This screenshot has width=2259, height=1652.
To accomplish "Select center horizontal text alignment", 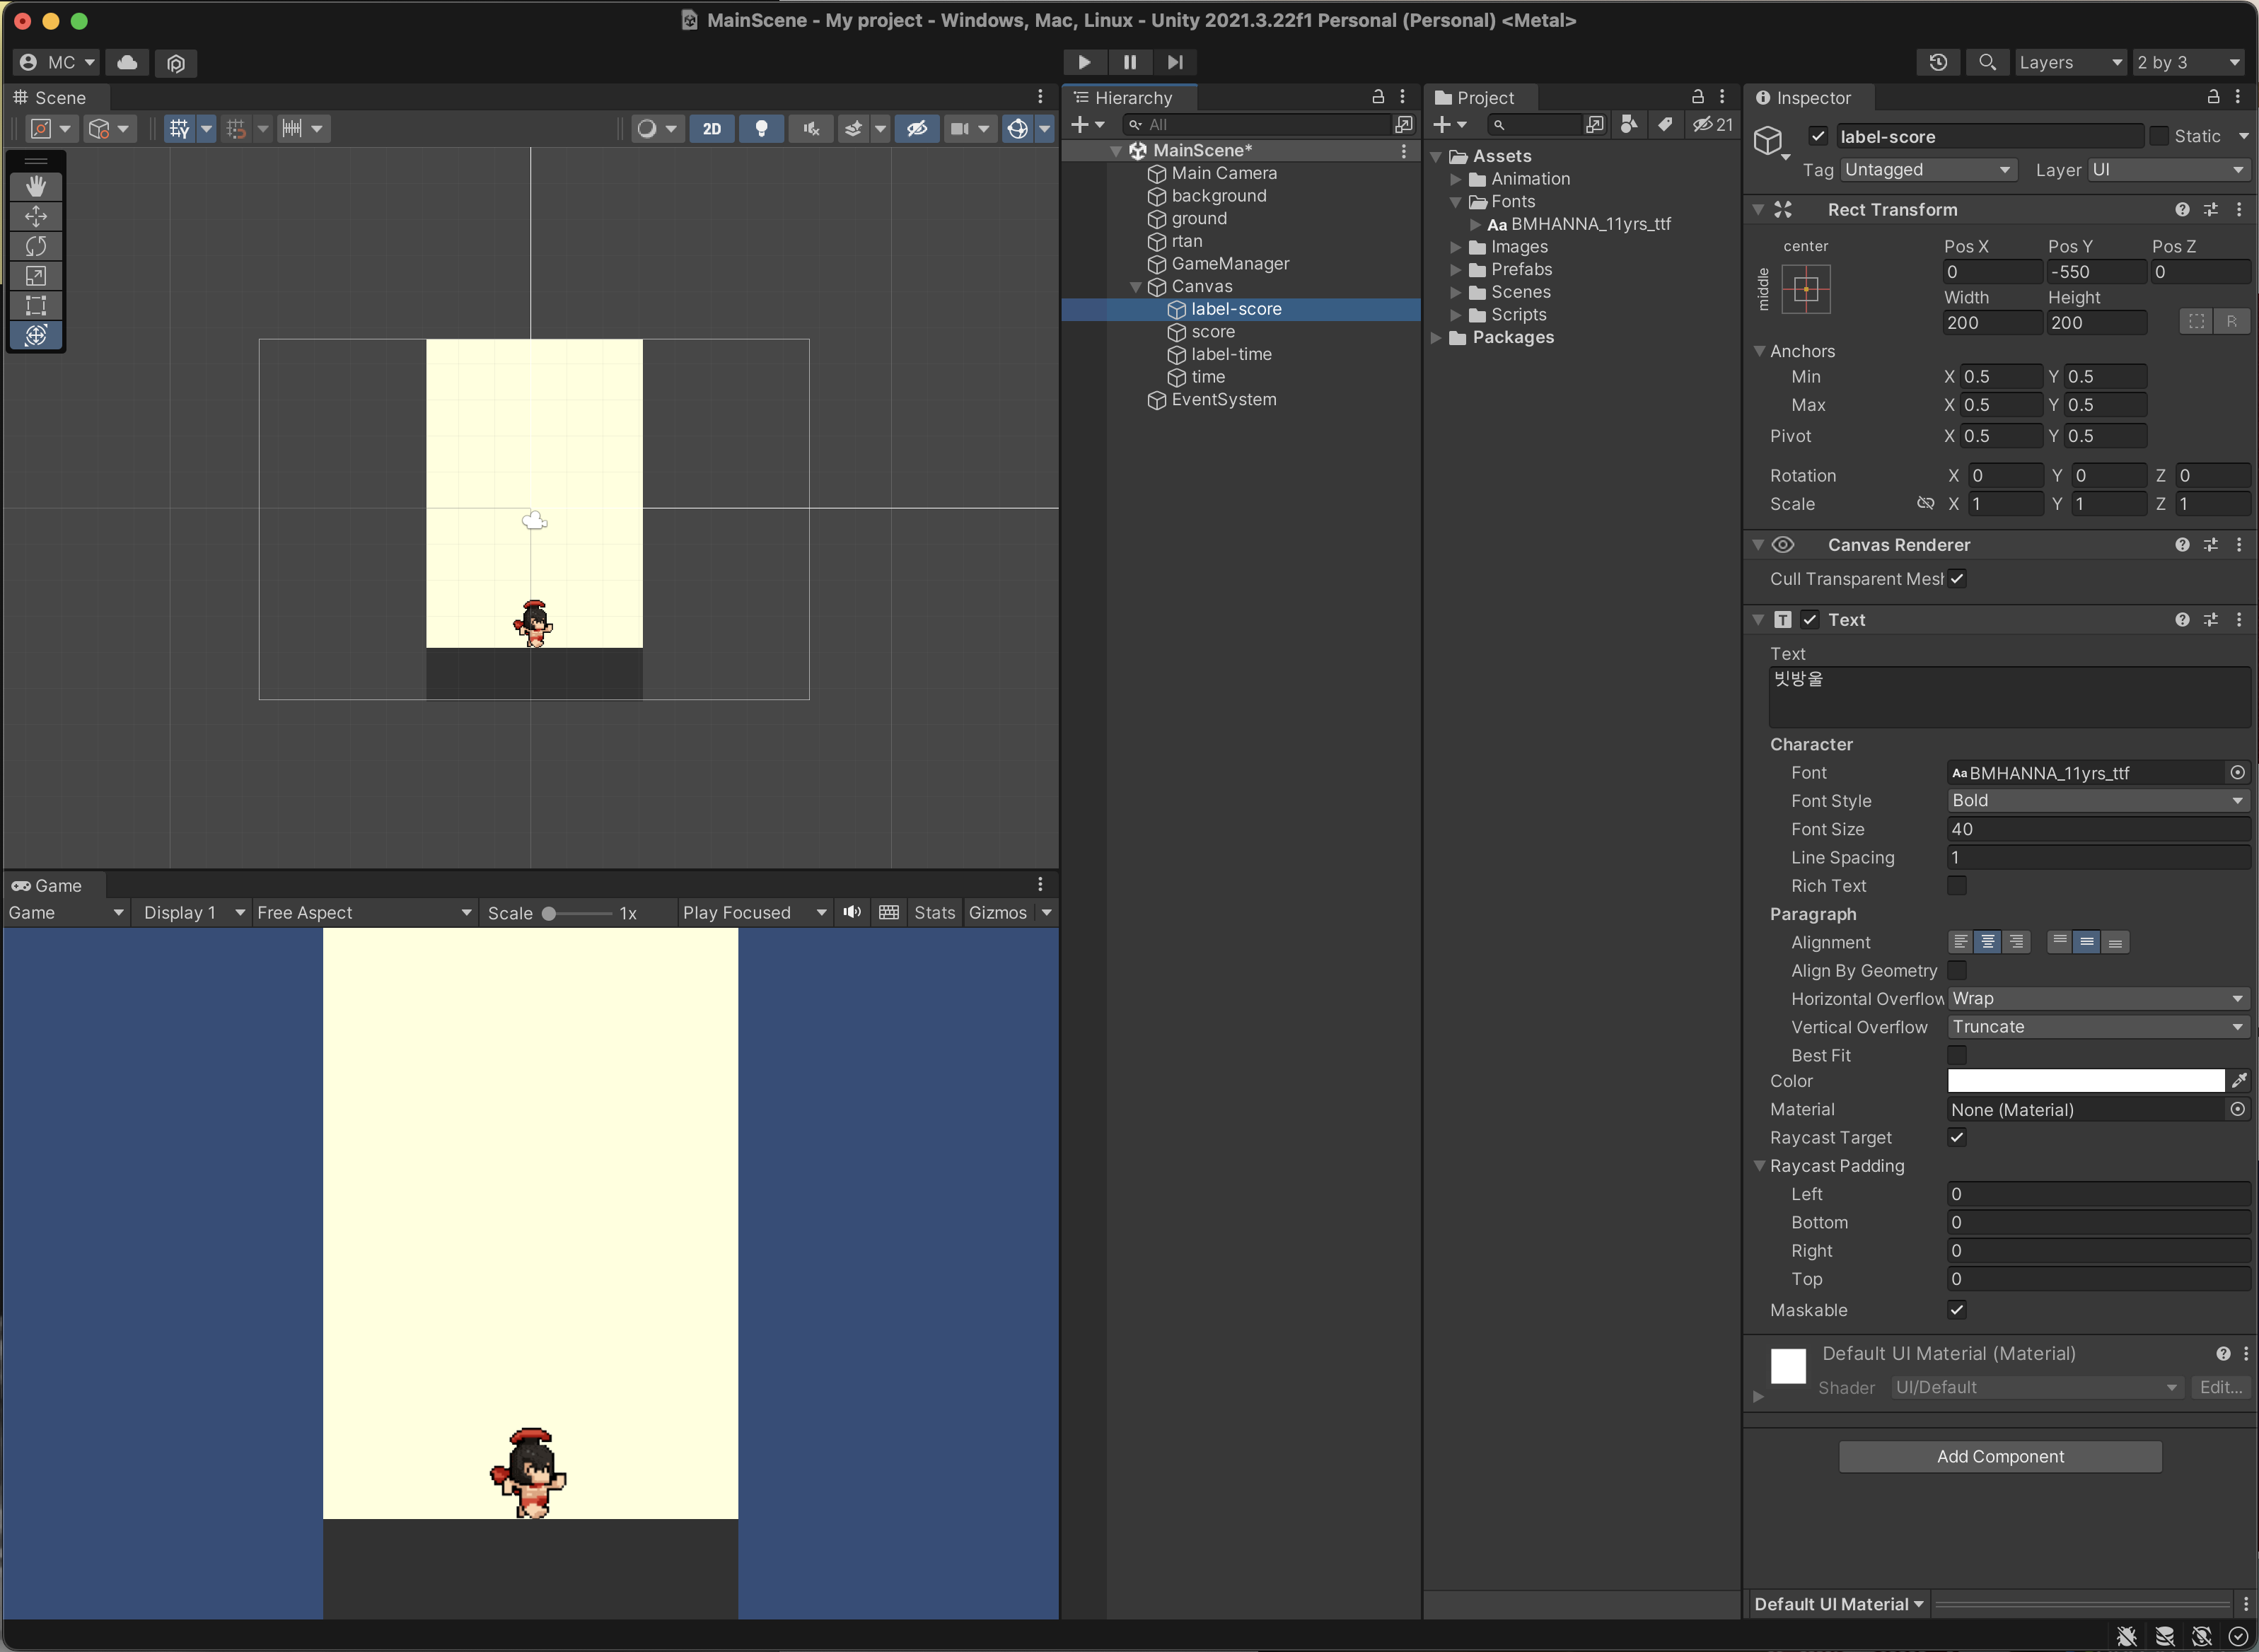I will (x=1988, y=942).
